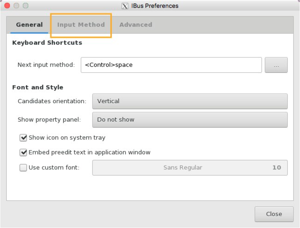Open the Candidates orientation dropdown
The height and width of the screenshot is (228, 300).
coord(190,101)
